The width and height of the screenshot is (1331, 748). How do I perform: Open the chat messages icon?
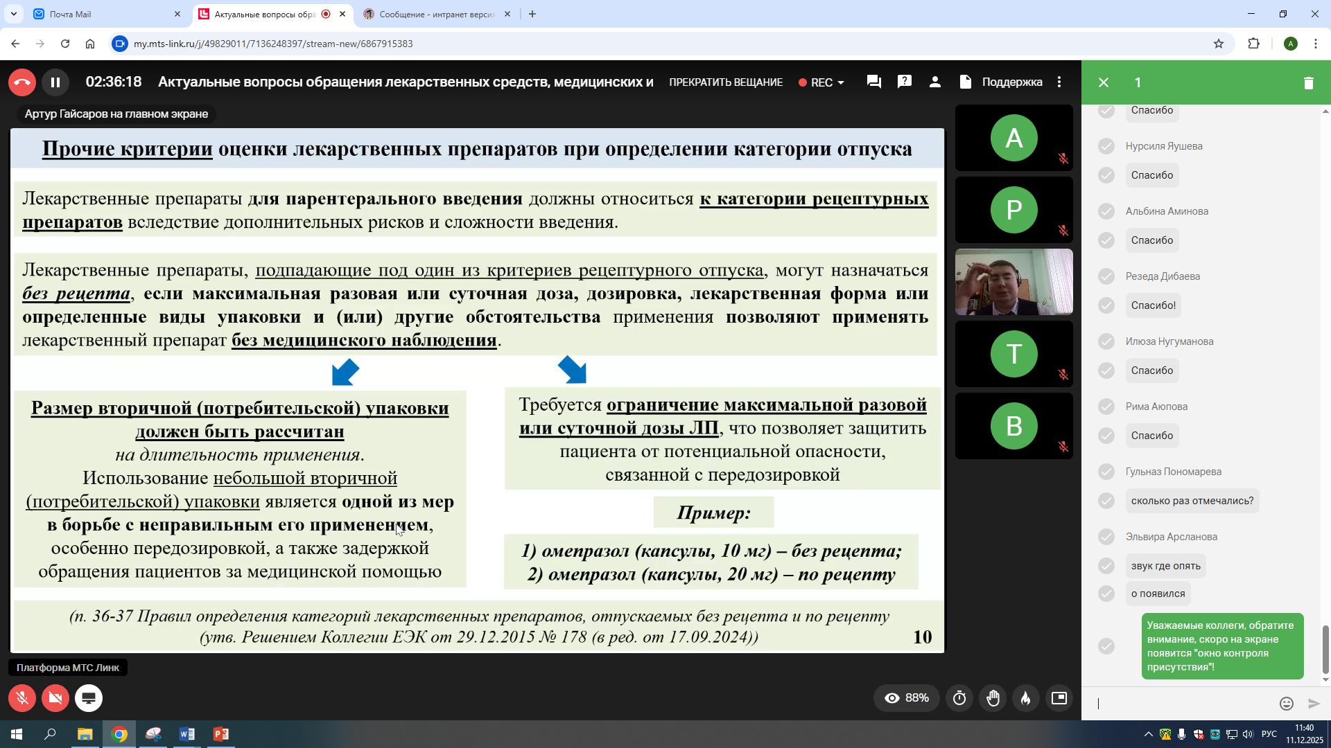(873, 82)
